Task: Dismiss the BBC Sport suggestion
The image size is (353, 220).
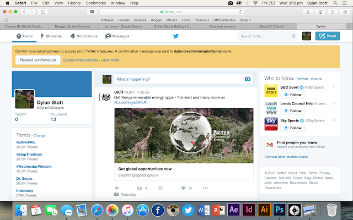Action: tap(334, 87)
